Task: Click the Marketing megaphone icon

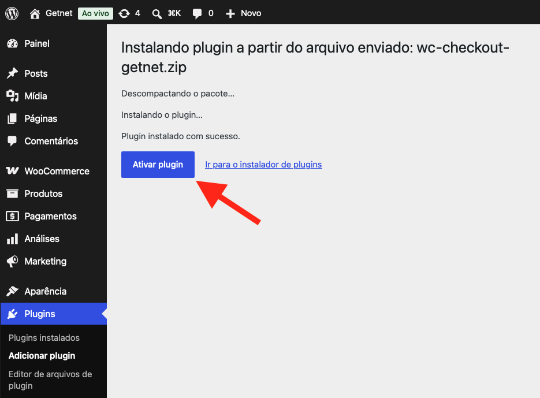Action: click(12, 261)
